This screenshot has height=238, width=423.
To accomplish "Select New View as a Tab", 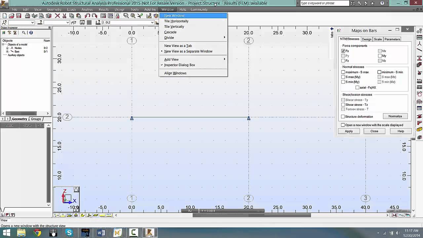I will click(x=193, y=46).
